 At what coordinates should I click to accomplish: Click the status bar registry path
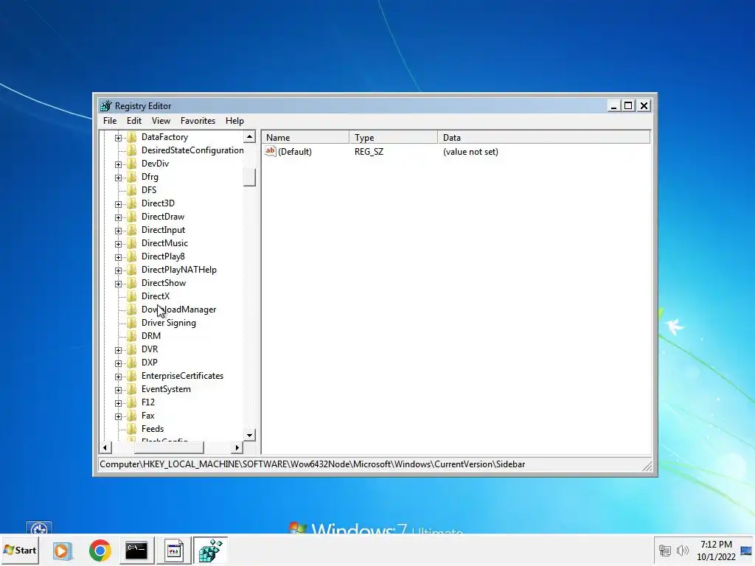click(312, 464)
